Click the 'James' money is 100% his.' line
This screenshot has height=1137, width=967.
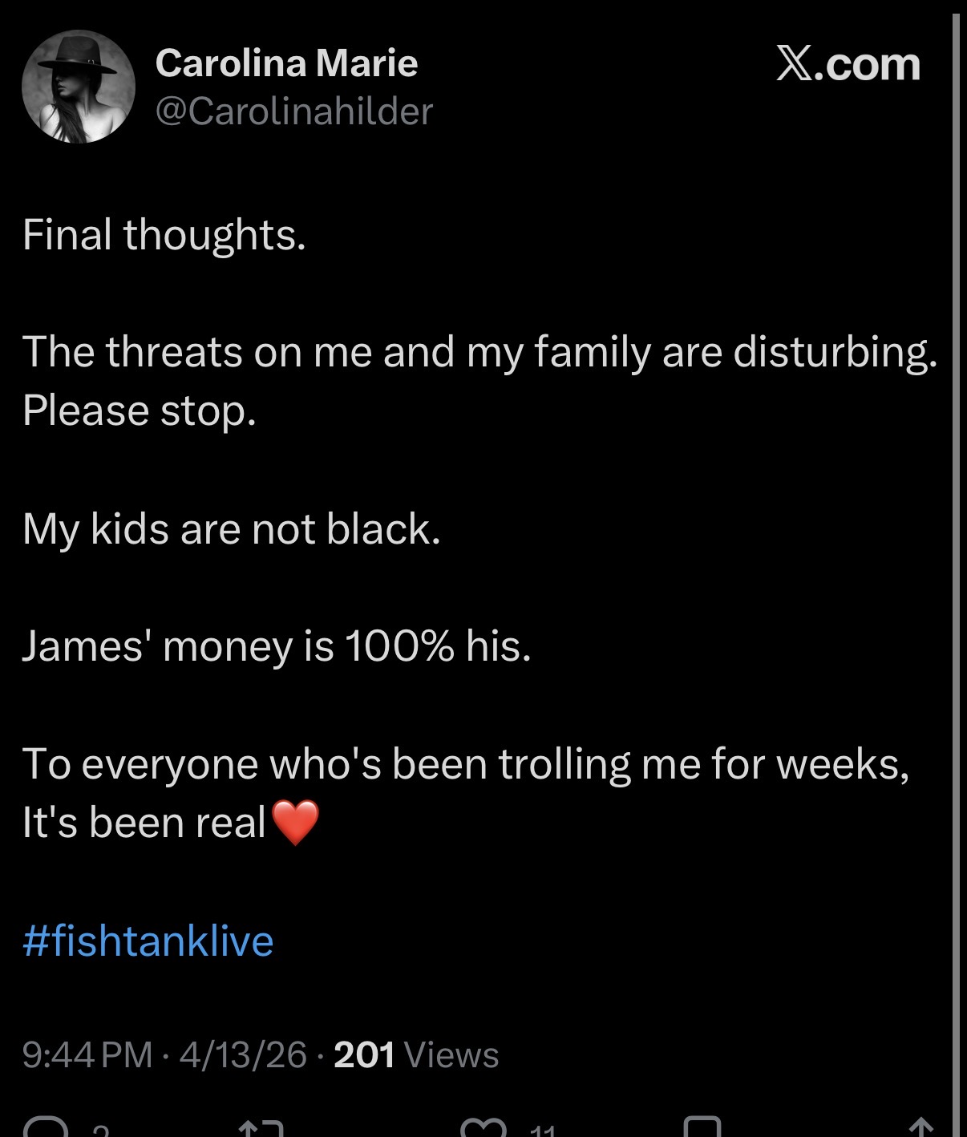277,646
